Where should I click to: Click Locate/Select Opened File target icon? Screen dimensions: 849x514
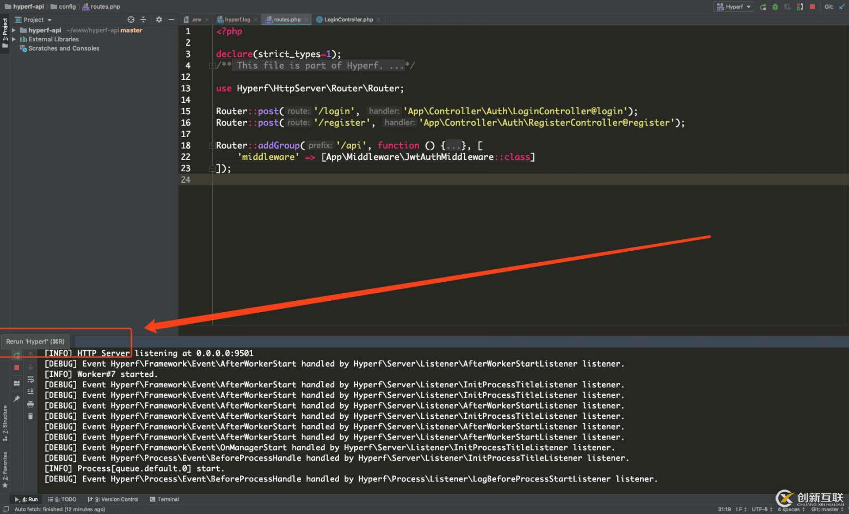pos(131,20)
